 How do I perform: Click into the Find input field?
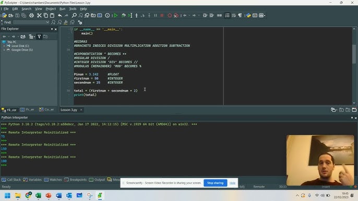pyautogui.click(x=30, y=22)
